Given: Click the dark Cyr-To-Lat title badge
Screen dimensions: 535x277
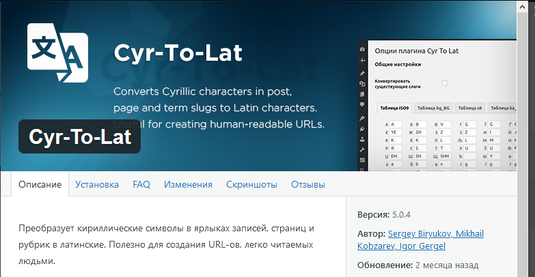Looking at the screenshot, I should tap(79, 136).
